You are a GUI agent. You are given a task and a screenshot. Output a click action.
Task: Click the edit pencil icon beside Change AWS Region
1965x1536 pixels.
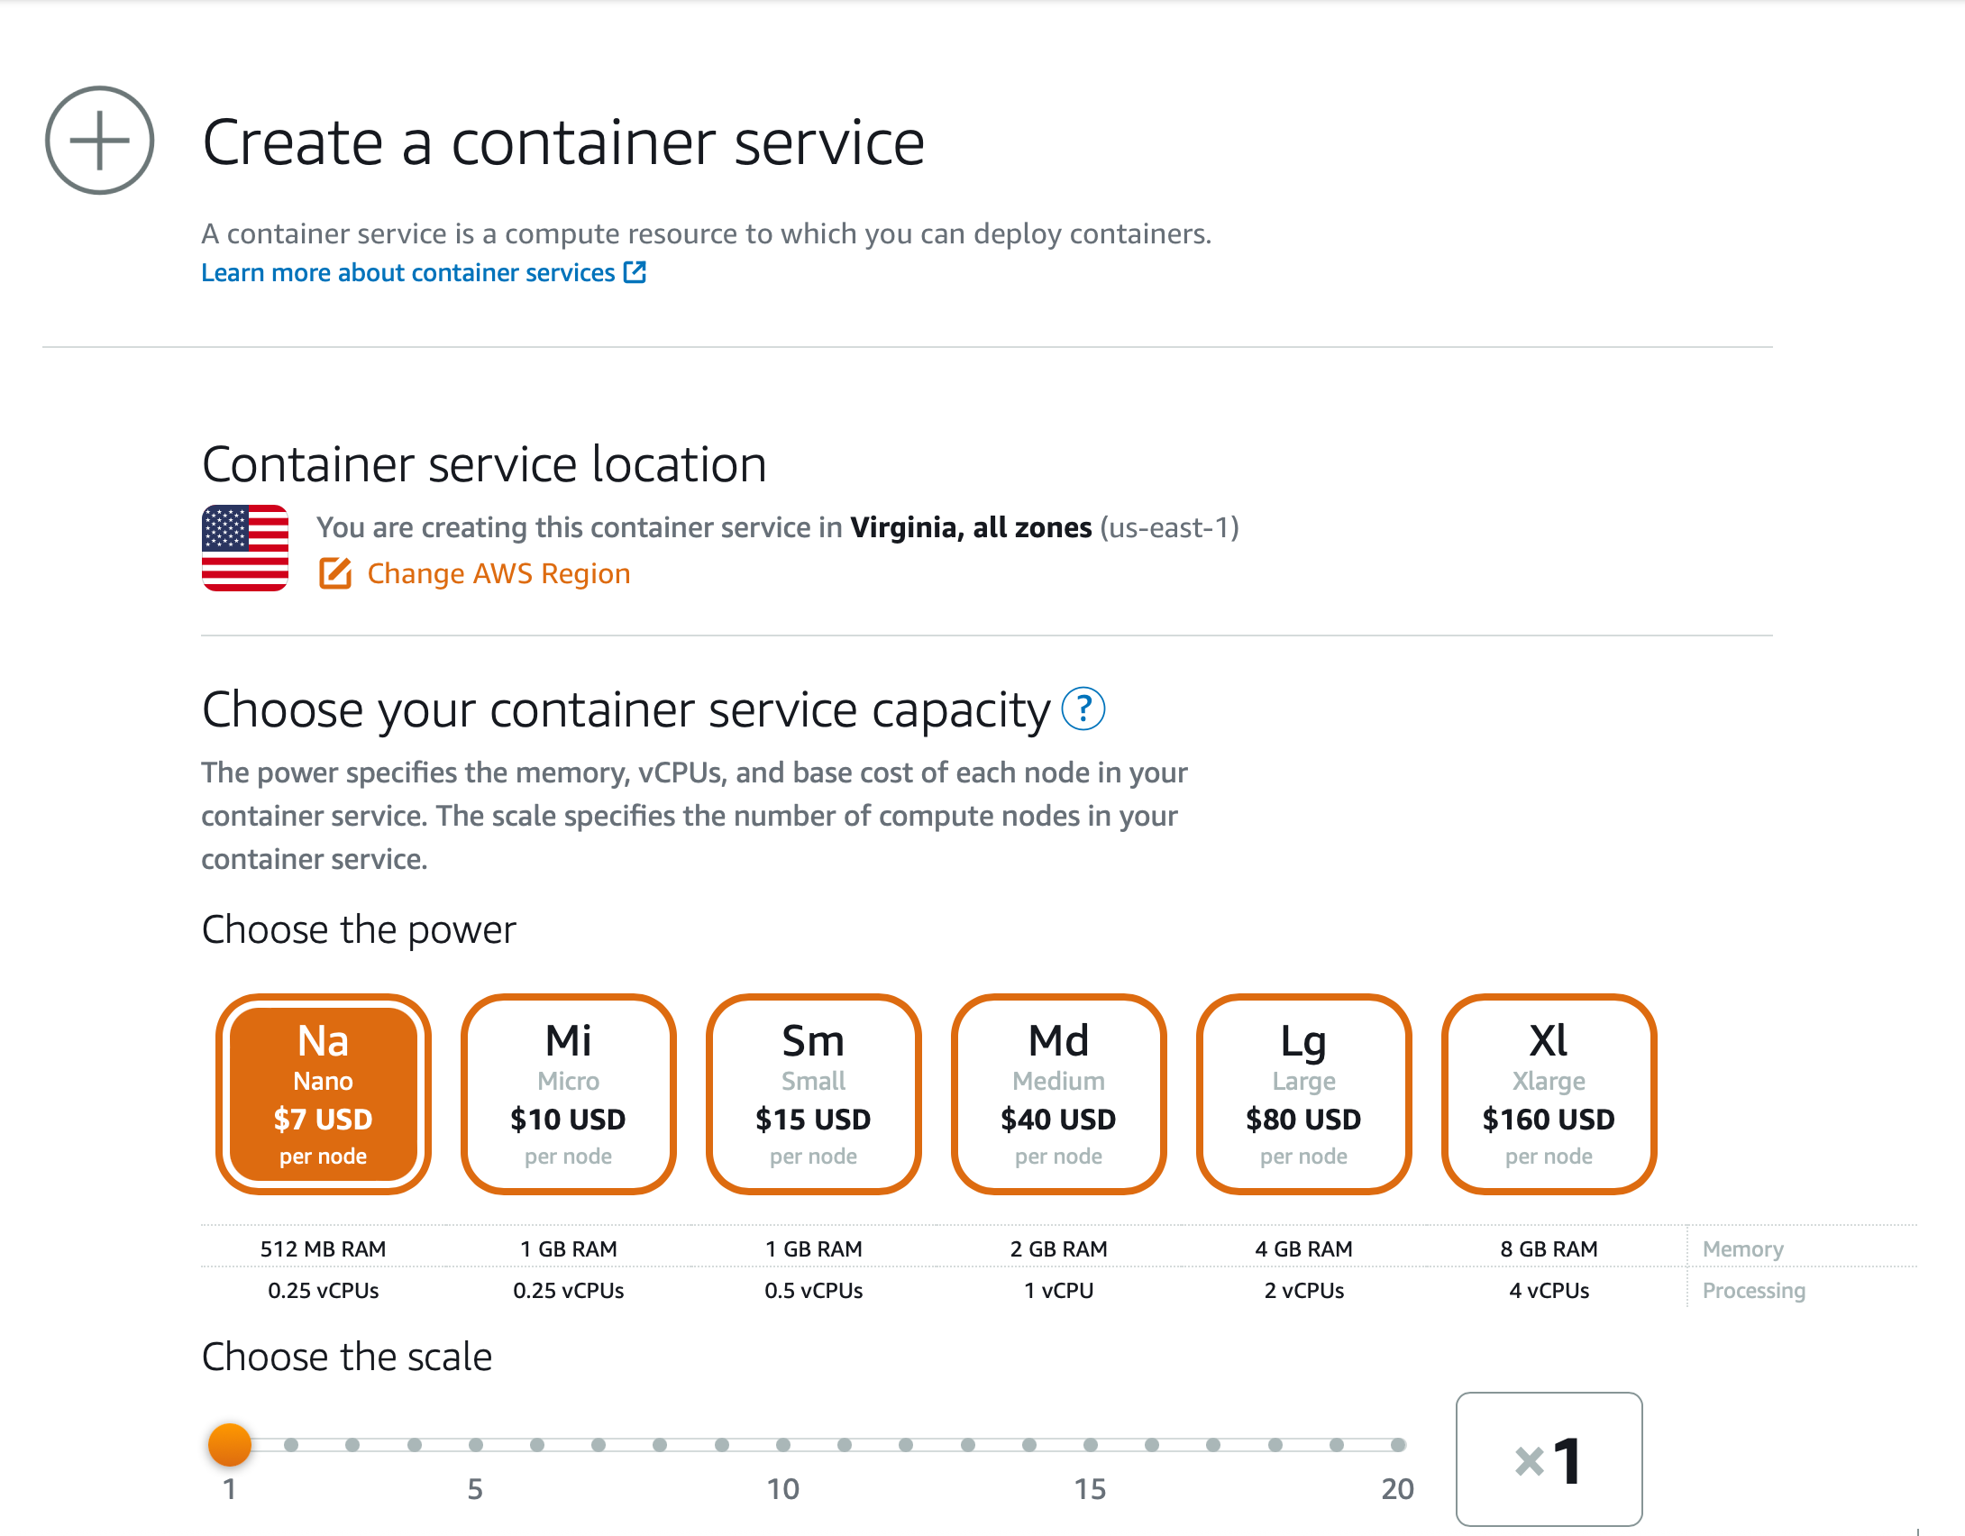click(x=335, y=573)
